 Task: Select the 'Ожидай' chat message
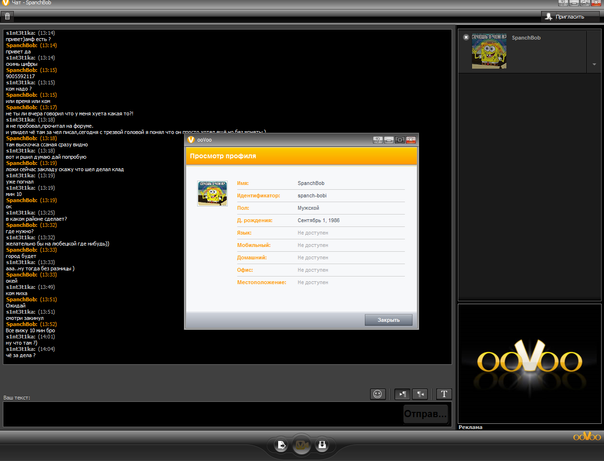16,306
